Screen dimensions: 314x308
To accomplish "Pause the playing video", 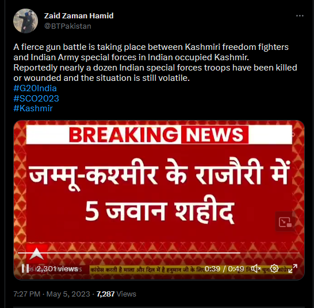I will pyautogui.click(x=25, y=268).
